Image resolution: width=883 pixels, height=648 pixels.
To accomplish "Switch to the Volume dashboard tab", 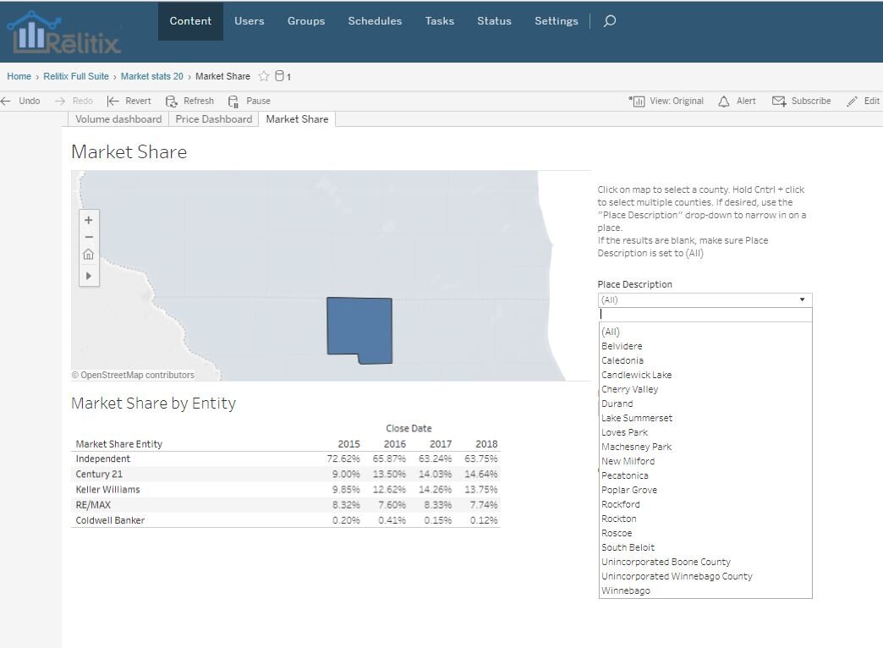I will pyautogui.click(x=118, y=119).
